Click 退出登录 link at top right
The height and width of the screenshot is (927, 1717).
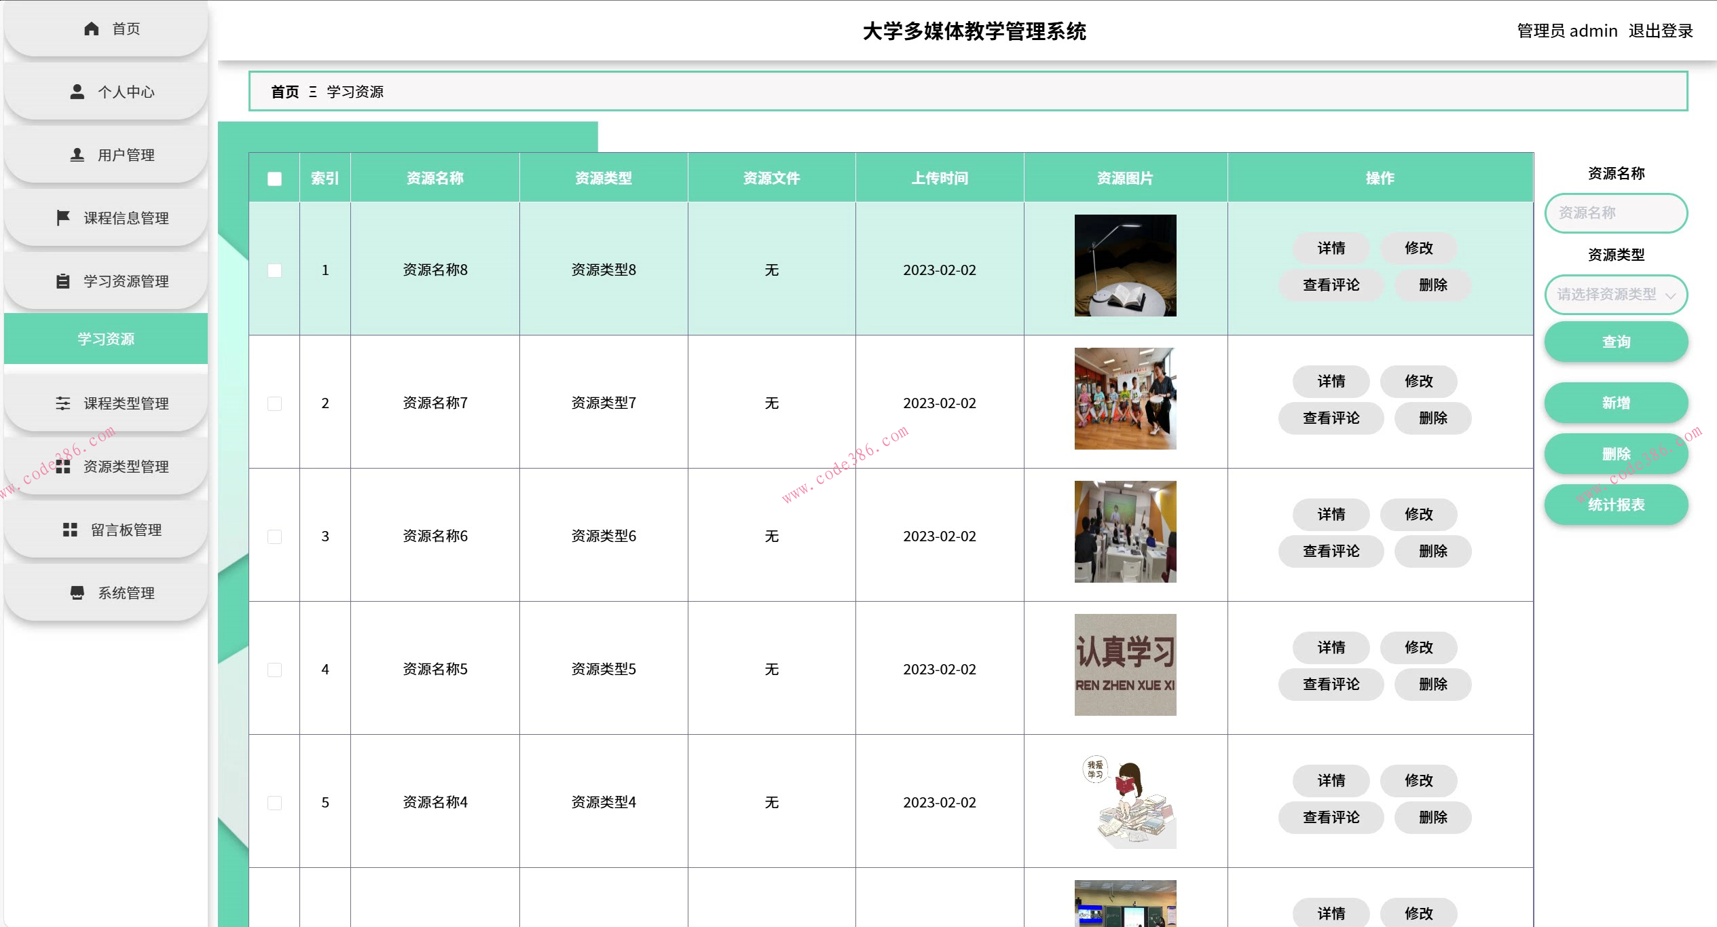[x=1660, y=31]
